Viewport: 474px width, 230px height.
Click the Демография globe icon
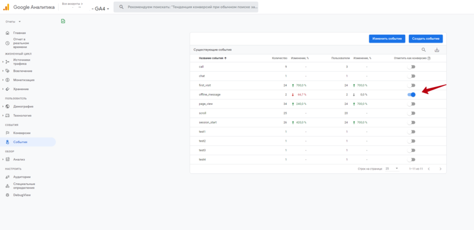8,107
